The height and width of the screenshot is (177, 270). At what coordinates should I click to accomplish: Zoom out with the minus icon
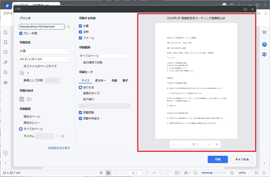click(195, 173)
